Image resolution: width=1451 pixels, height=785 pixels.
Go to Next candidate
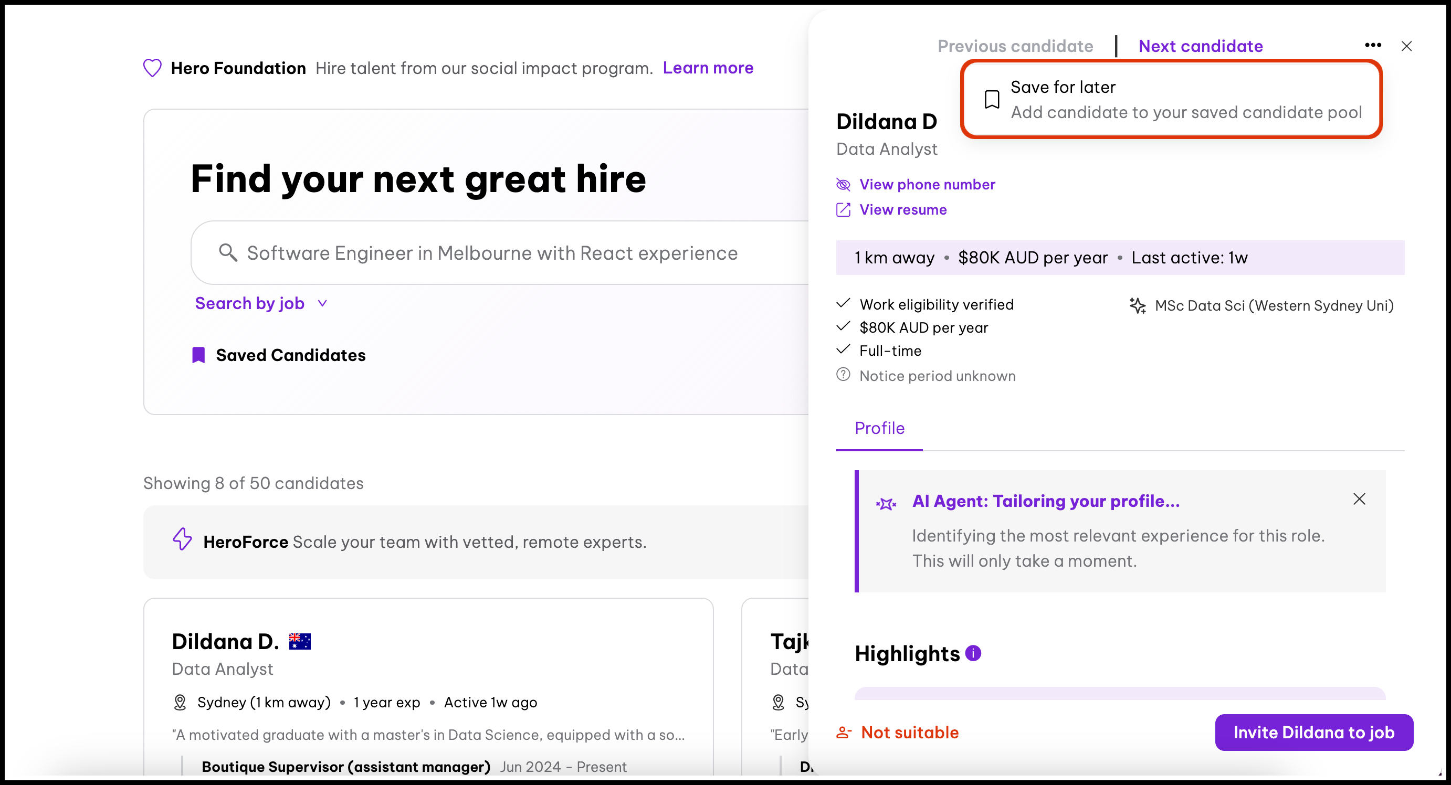[1200, 46]
